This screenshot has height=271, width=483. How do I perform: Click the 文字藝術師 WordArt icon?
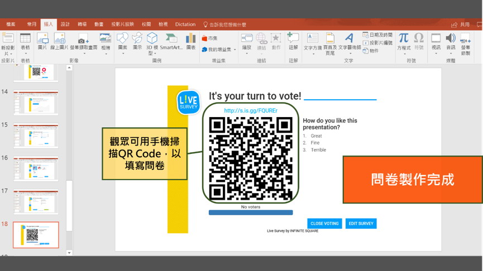pyautogui.click(x=349, y=38)
